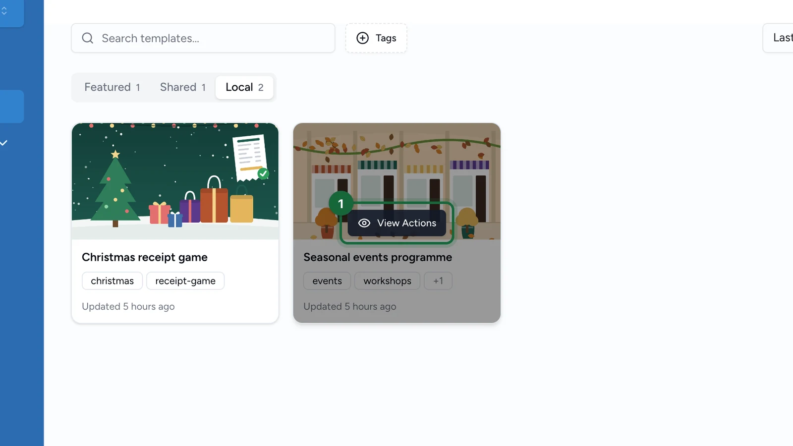Click the magnifier icon in search box
The image size is (793, 446).
(88, 38)
